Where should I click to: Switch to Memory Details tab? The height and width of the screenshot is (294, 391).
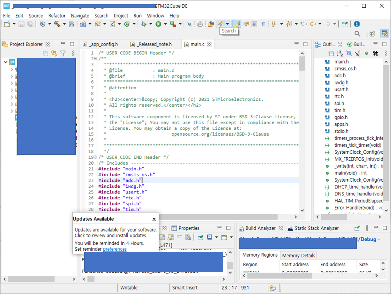(299, 256)
